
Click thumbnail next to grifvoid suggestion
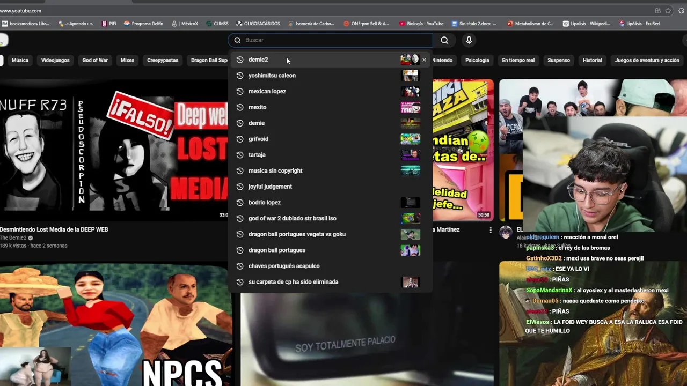(x=410, y=139)
